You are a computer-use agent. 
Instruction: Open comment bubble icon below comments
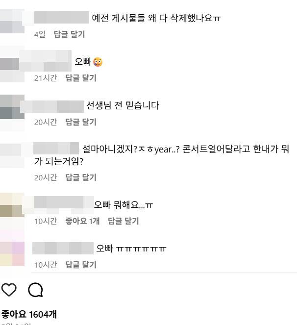click(x=35, y=290)
